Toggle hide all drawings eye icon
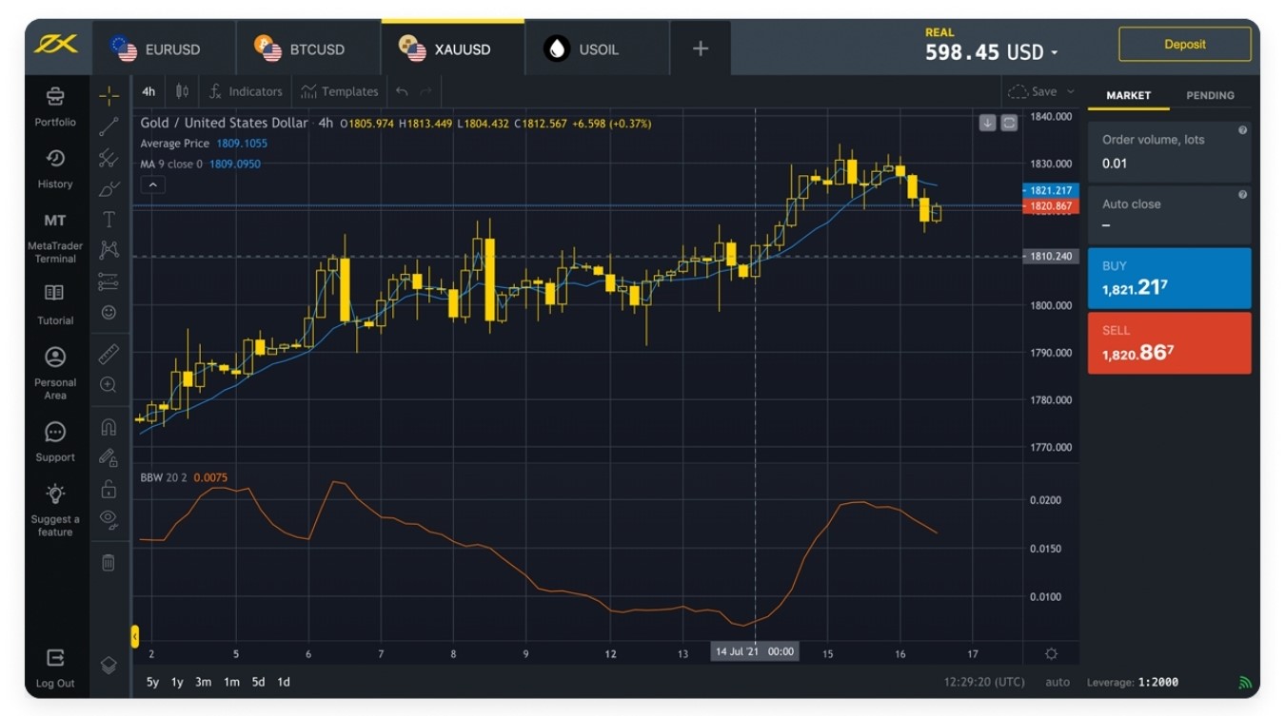This screenshot has width=1285, height=716. [x=109, y=518]
